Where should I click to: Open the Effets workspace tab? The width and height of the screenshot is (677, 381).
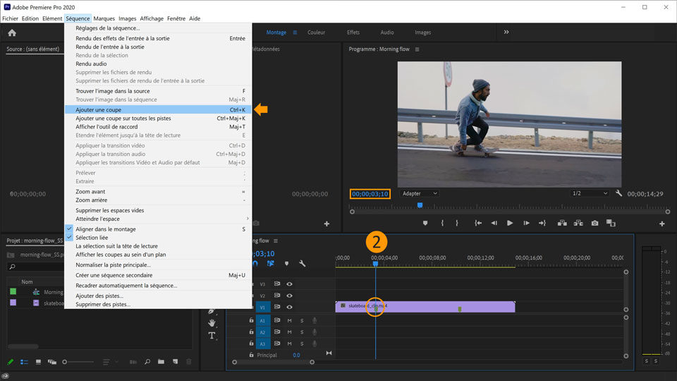[353, 32]
